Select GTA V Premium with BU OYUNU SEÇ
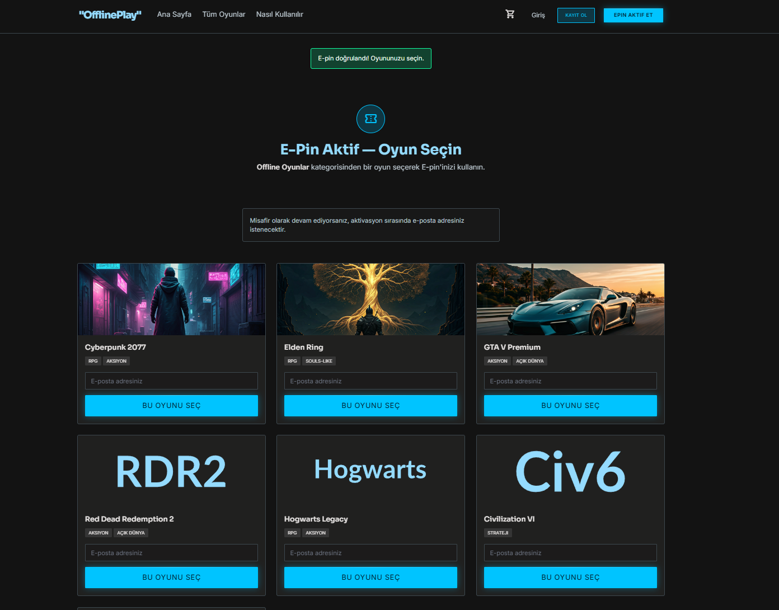779x610 pixels. 570,406
